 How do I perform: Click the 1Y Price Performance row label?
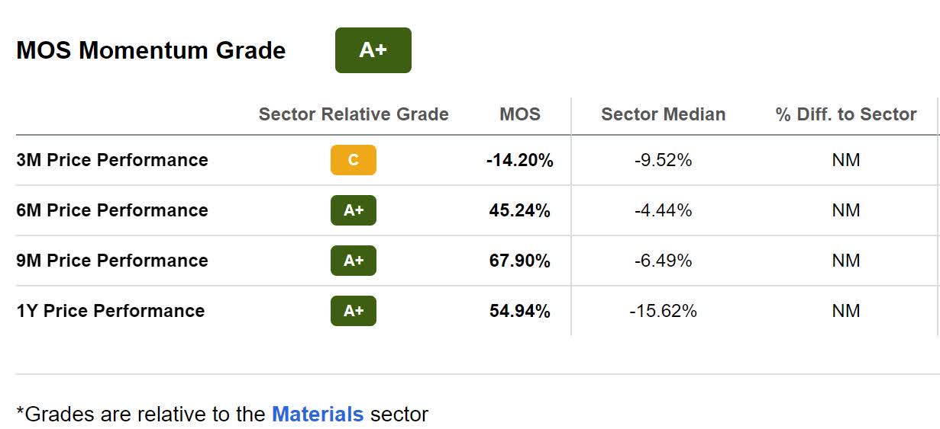[x=111, y=311]
